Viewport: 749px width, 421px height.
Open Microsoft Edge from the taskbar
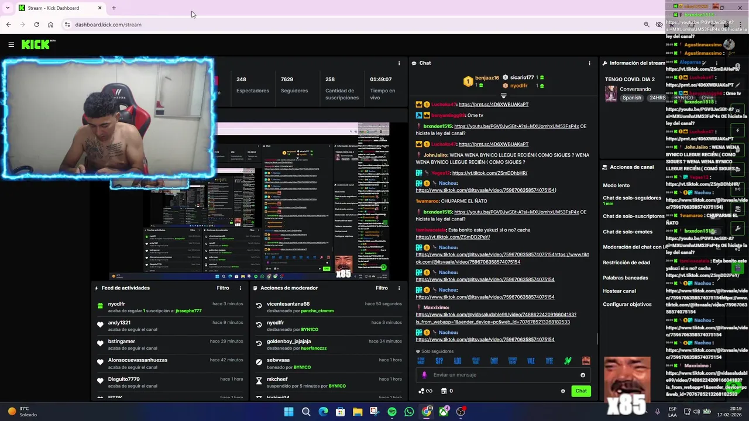[x=323, y=412]
